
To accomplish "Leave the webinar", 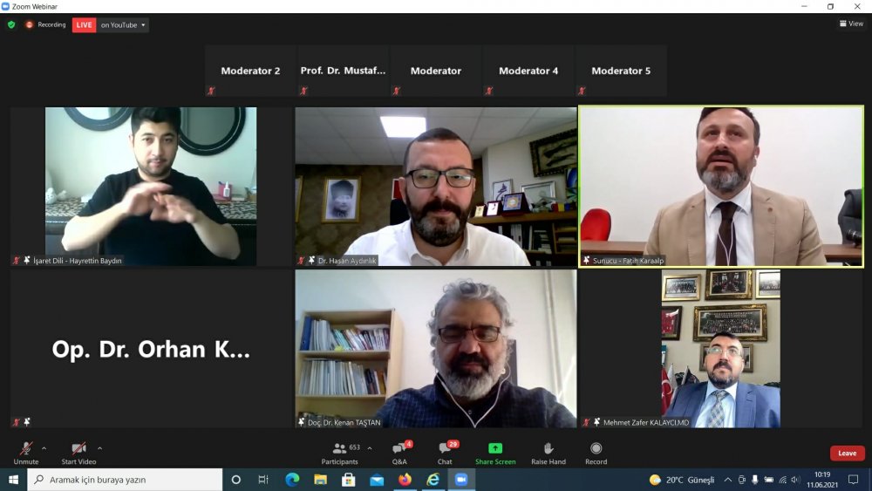I will [x=847, y=453].
